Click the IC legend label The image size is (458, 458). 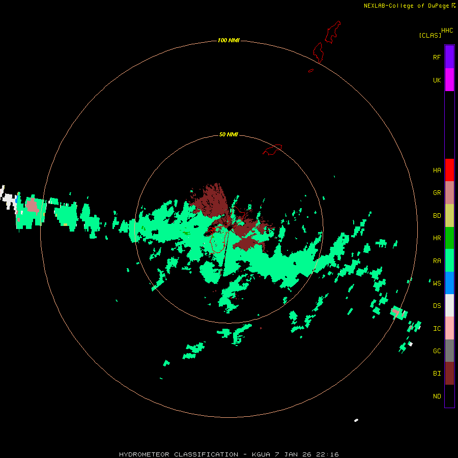[x=437, y=329]
